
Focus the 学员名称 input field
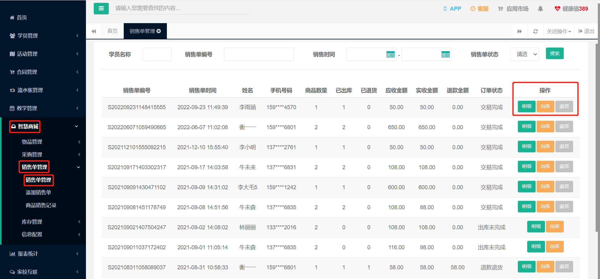tap(157, 54)
